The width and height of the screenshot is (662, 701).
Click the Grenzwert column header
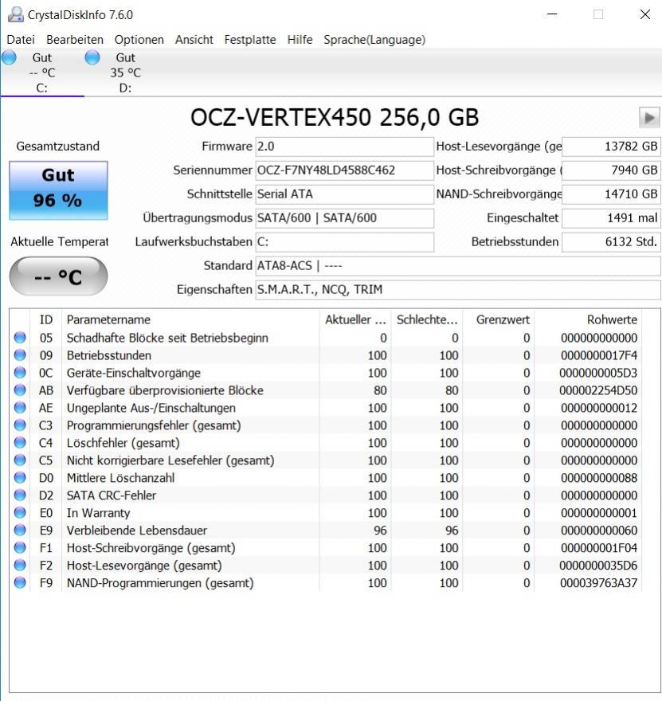[x=499, y=319]
